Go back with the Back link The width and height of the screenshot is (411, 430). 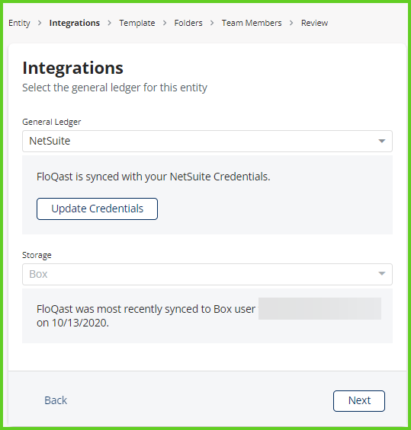click(x=56, y=400)
